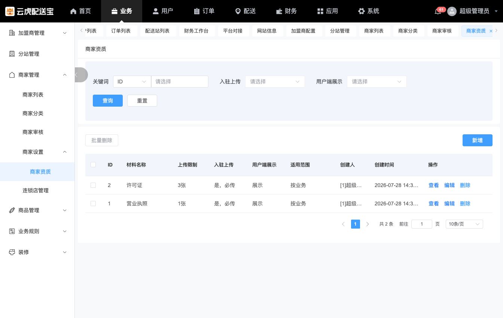Image resolution: width=503 pixels, height=318 pixels.
Task: Click the blue 查询 button
Action: point(108,101)
